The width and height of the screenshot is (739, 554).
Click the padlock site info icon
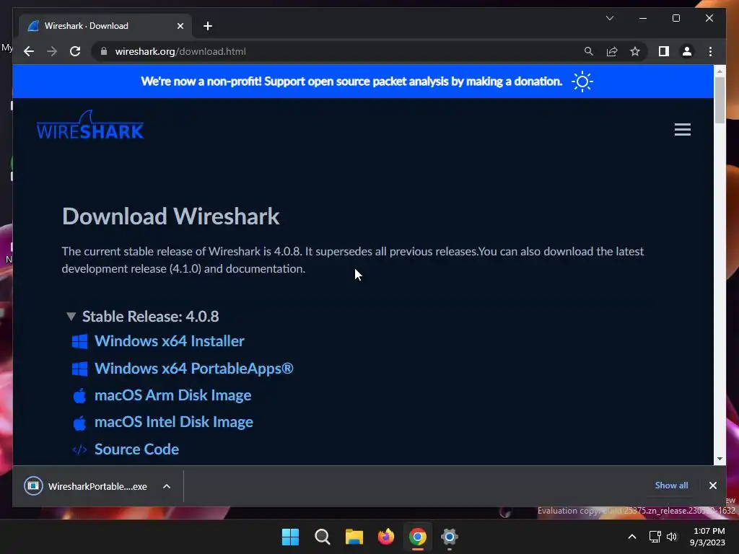click(x=104, y=51)
